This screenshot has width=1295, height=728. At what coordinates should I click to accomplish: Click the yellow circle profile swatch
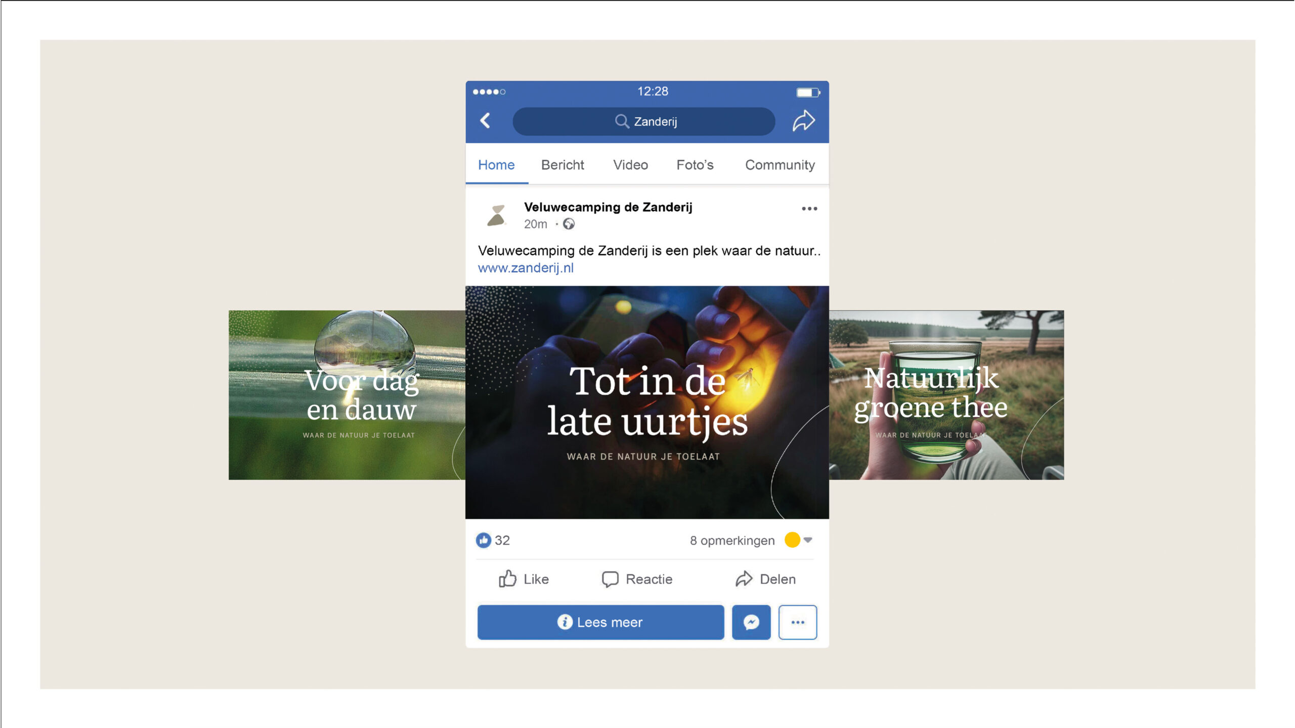[792, 540]
